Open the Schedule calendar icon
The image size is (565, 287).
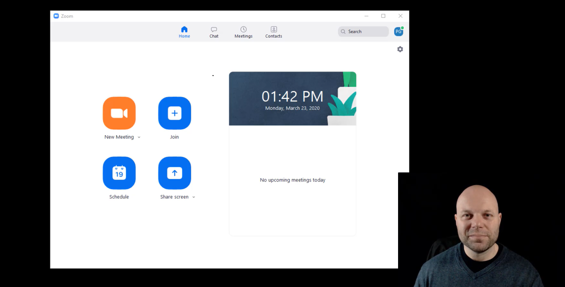tap(119, 173)
